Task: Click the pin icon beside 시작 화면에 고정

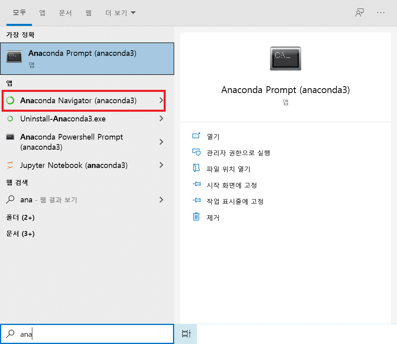Action: (x=196, y=184)
